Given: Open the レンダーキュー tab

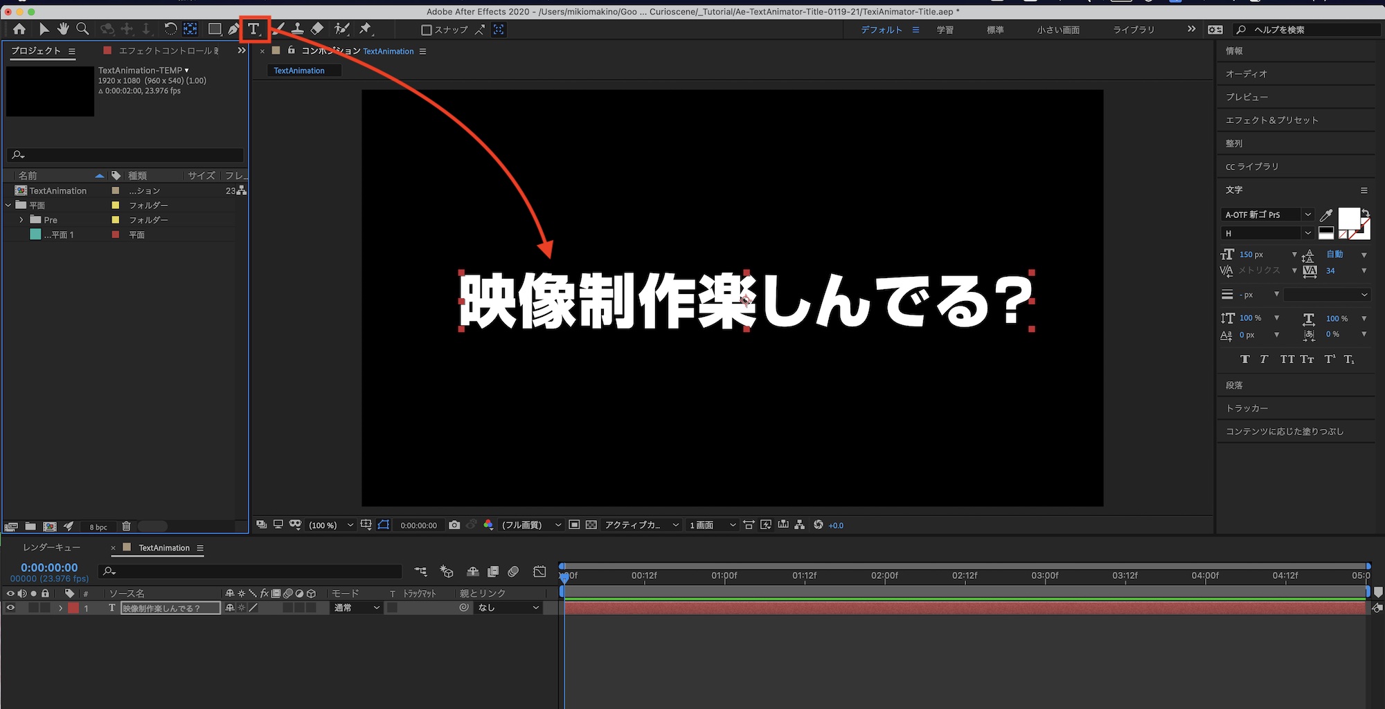Looking at the screenshot, I should [x=52, y=547].
